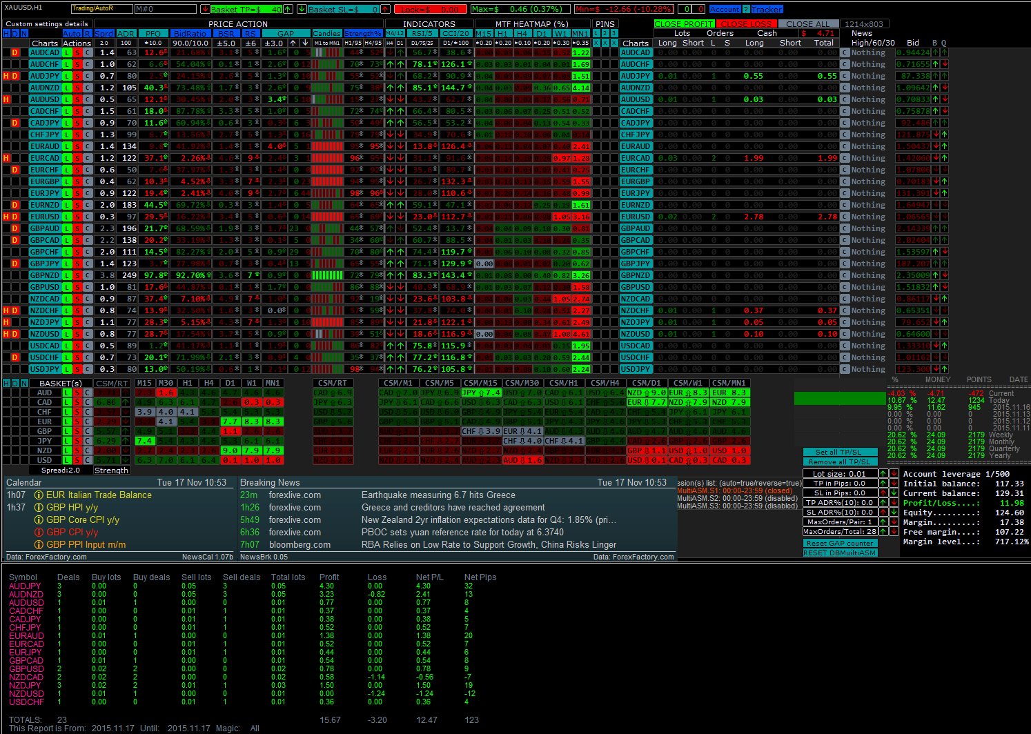This screenshot has height=734, width=1031.
Task: Click the question mark help icon
Action: [745, 9]
